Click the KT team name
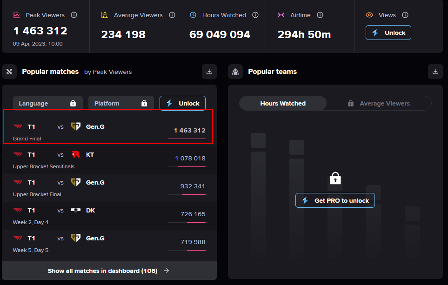Image resolution: width=448 pixels, height=285 pixels. [x=90, y=154]
